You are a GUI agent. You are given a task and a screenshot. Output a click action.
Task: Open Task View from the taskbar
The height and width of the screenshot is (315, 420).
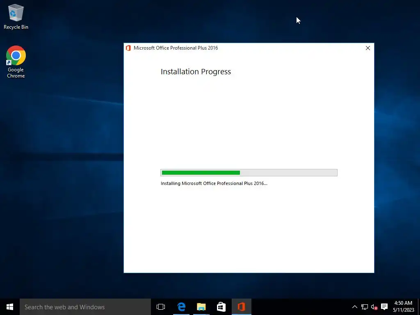[x=161, y=307]
